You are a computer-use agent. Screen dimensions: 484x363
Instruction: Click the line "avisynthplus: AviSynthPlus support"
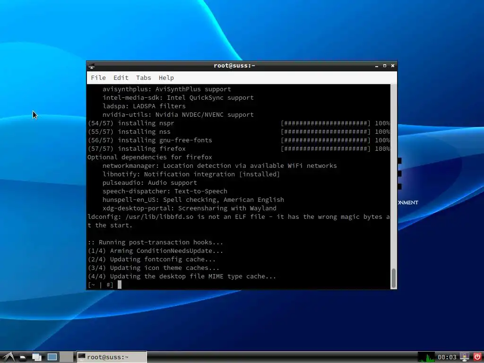[x=167, y=89]
